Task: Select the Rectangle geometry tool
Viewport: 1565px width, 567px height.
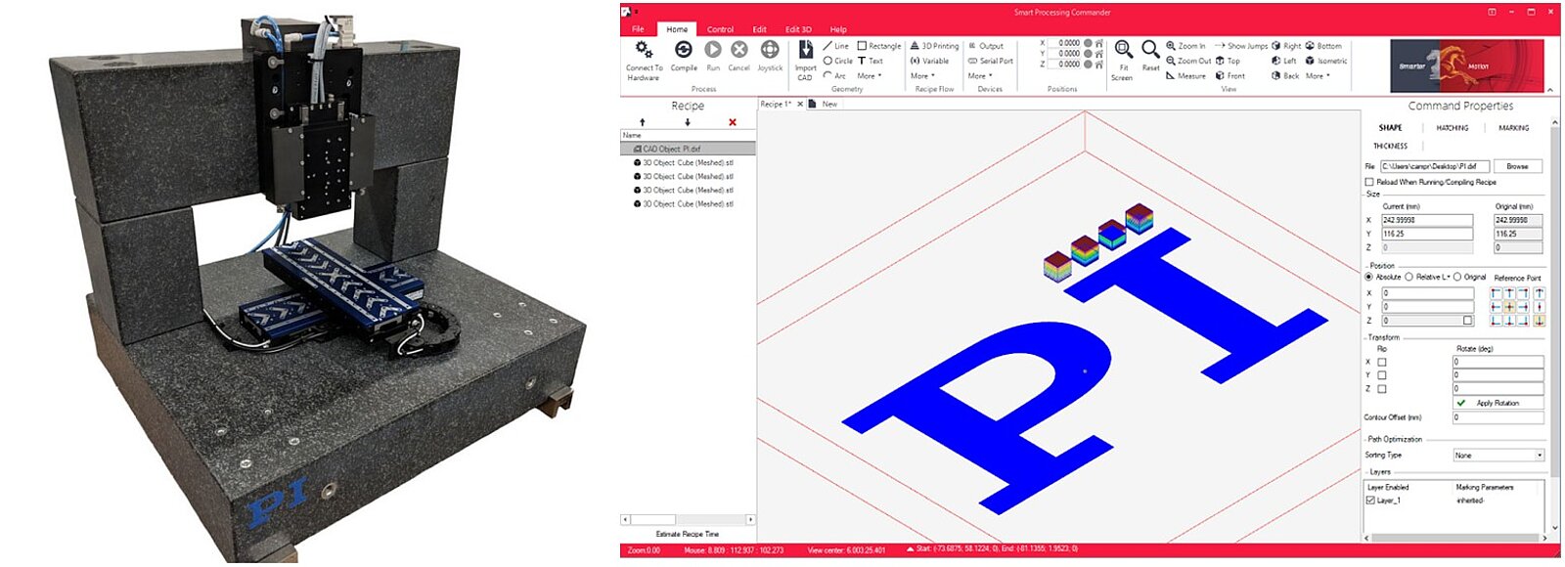Action: click(x=879, y=46)
